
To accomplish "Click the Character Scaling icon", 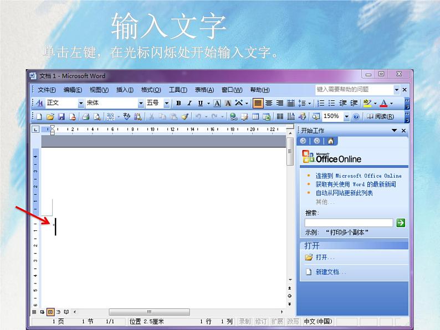I will tap(239, 103).
